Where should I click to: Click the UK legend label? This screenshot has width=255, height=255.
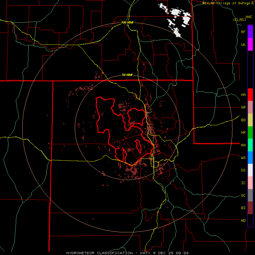[x=243, y=44]
